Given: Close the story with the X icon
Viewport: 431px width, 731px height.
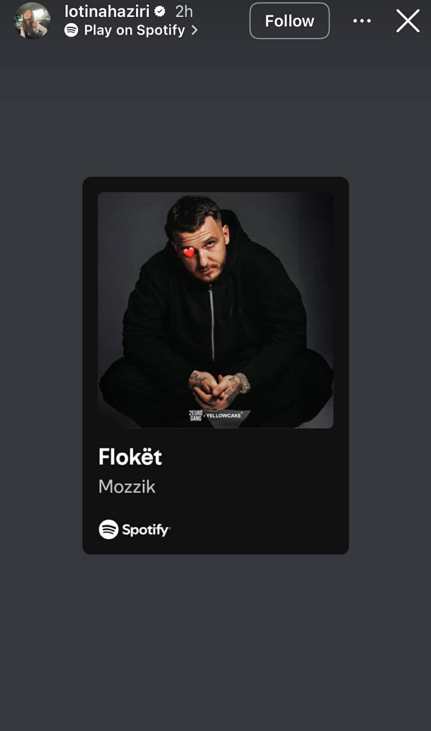Looking at the screenshot, I should tap(408, 21).
